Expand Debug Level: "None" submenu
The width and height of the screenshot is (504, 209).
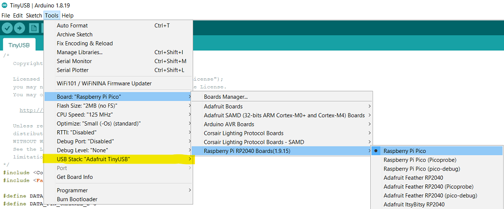click(118, 150)
